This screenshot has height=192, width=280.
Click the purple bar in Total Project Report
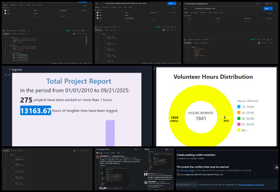click(110, 133)
